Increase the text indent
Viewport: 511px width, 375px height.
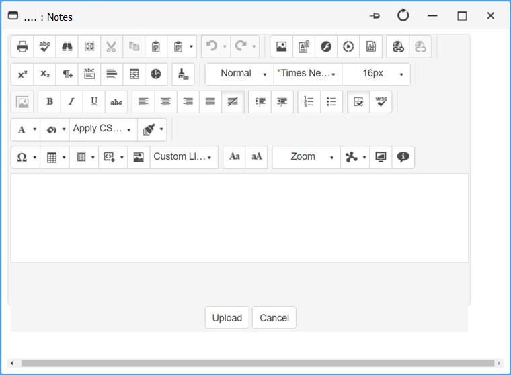[x=260, y=102]
